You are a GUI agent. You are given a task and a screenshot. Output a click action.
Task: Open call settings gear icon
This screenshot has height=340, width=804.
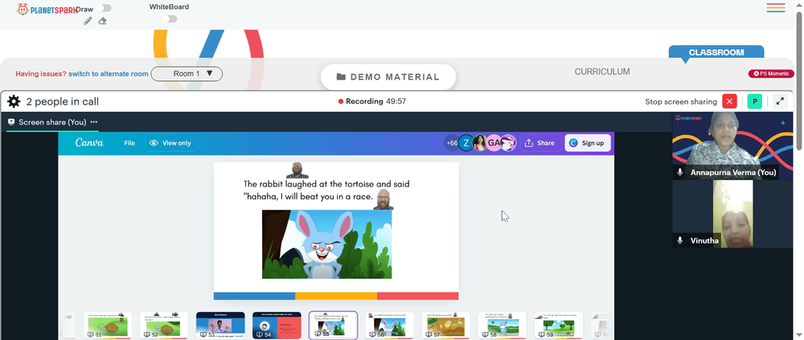click(x=14, y=101)
